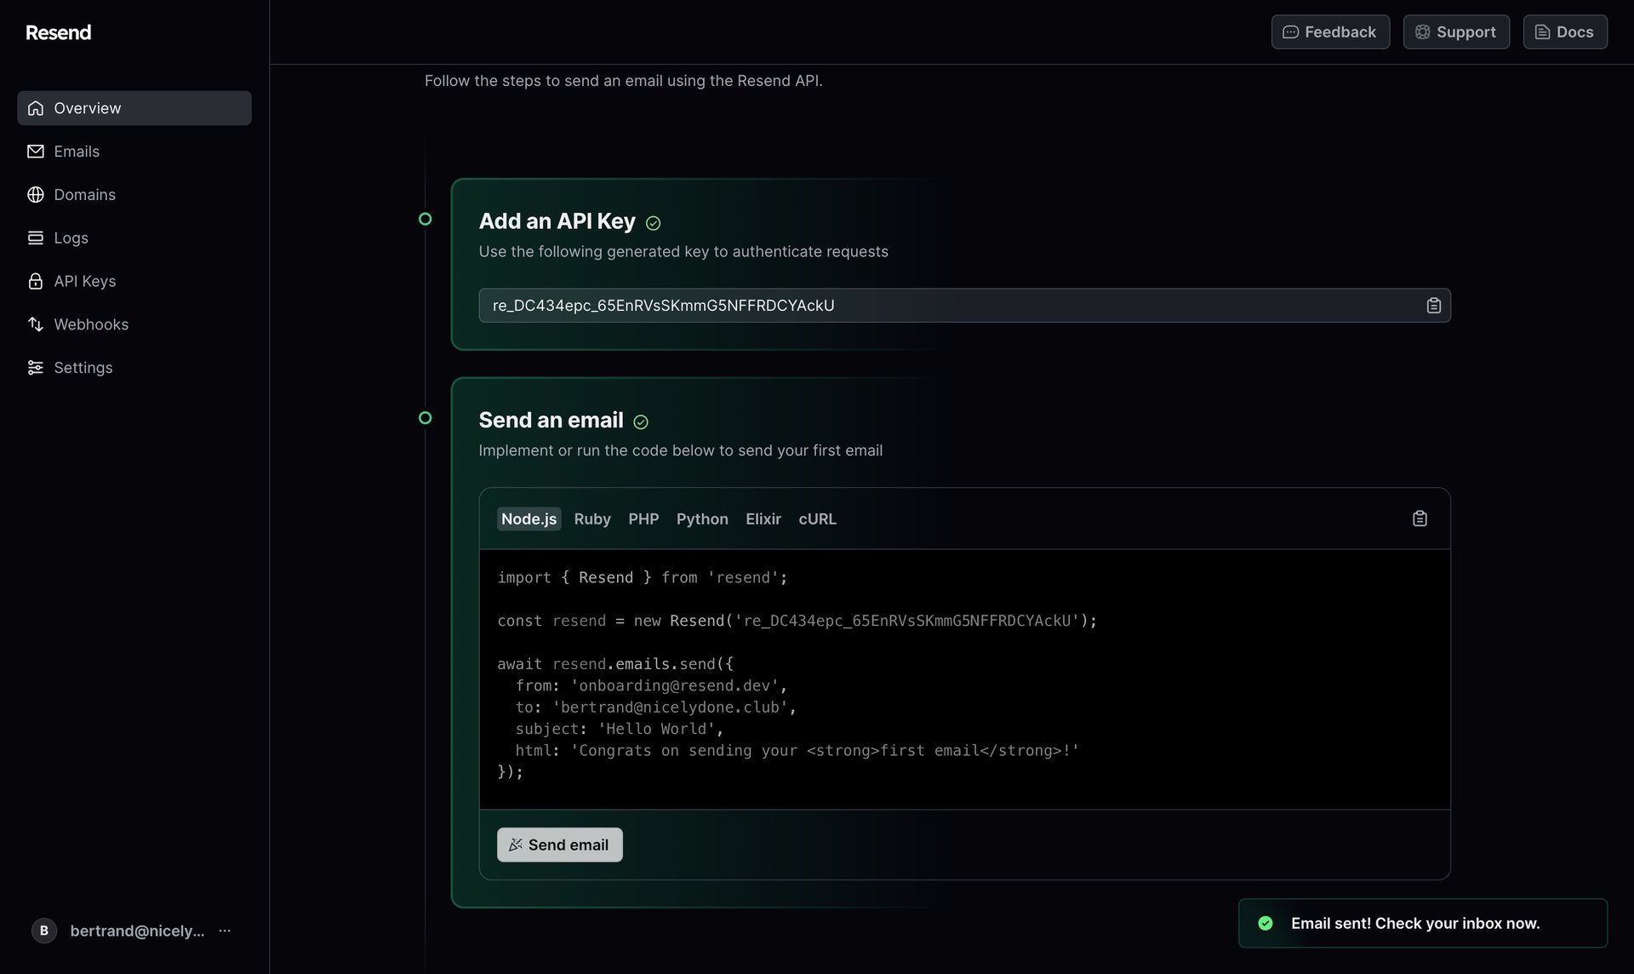The height and width of the screenshot is (974, 1634).
Task: Open the Support dialog
Action: click(1455, 32)
